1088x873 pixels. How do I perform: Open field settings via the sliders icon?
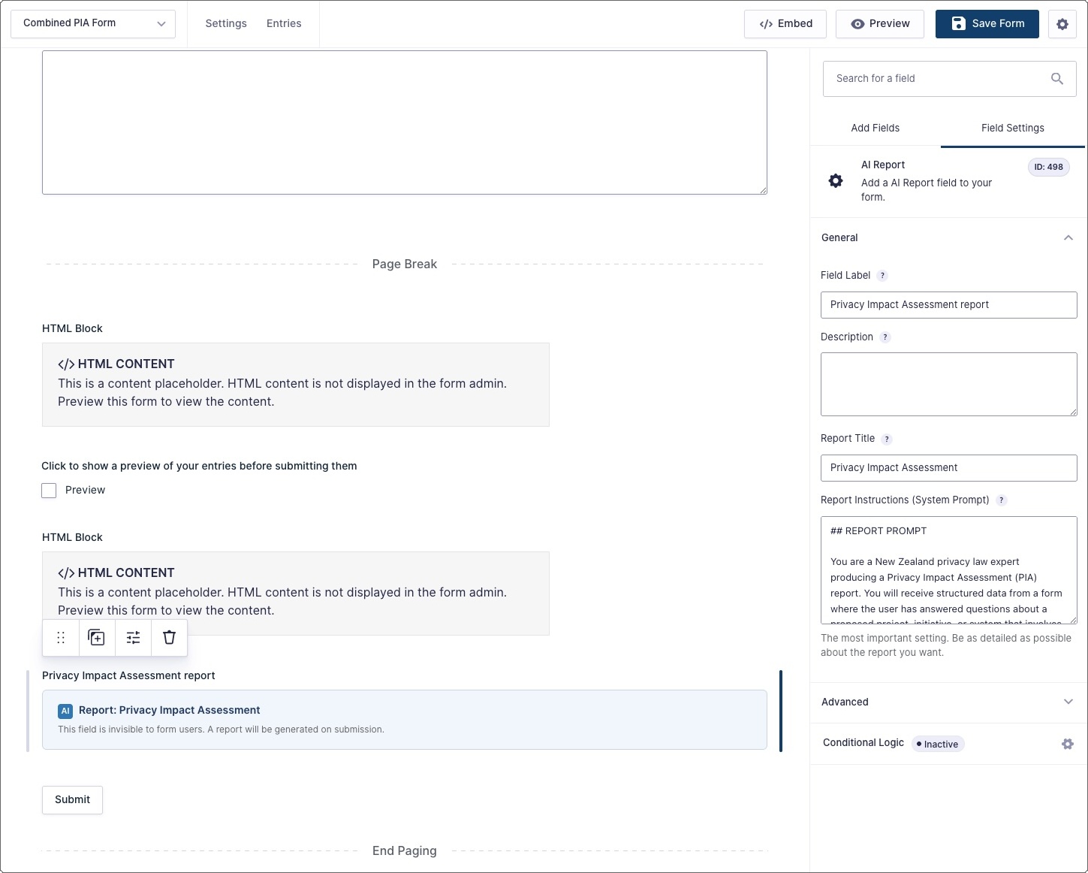(133, 638)
